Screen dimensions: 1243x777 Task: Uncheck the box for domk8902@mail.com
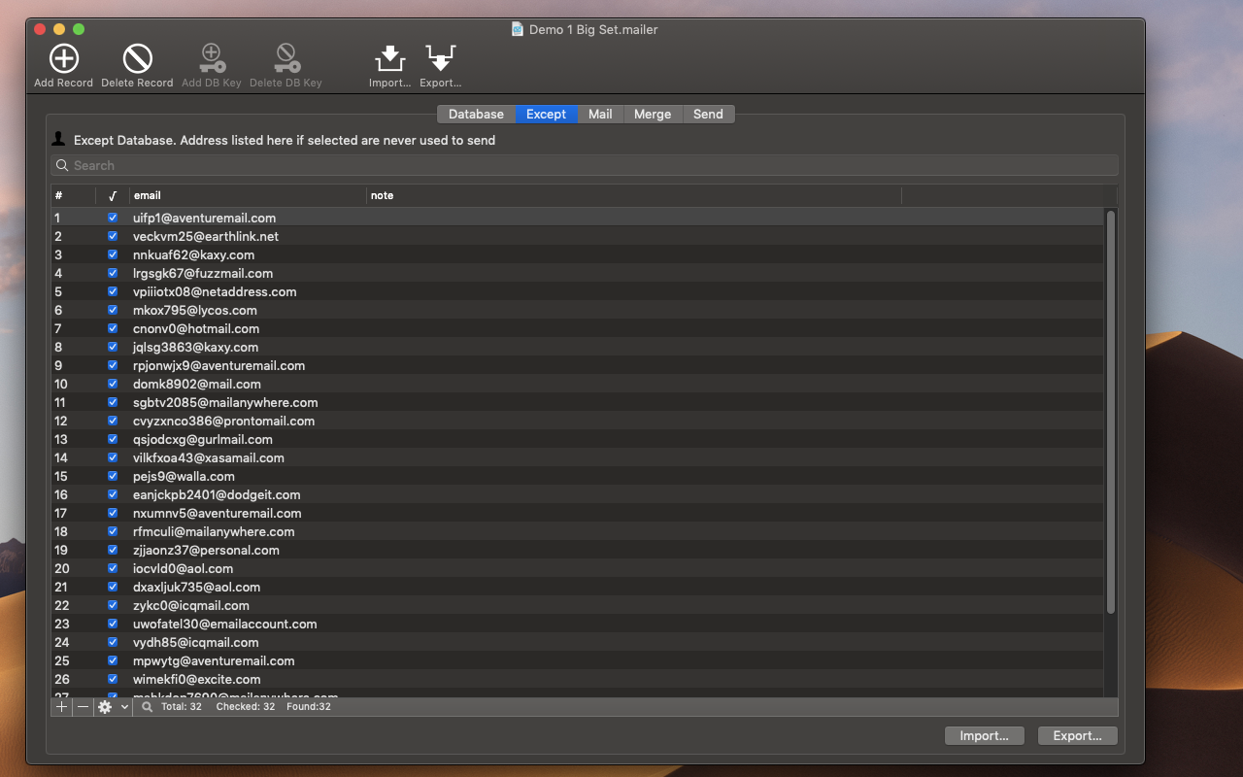pos(113,384)
